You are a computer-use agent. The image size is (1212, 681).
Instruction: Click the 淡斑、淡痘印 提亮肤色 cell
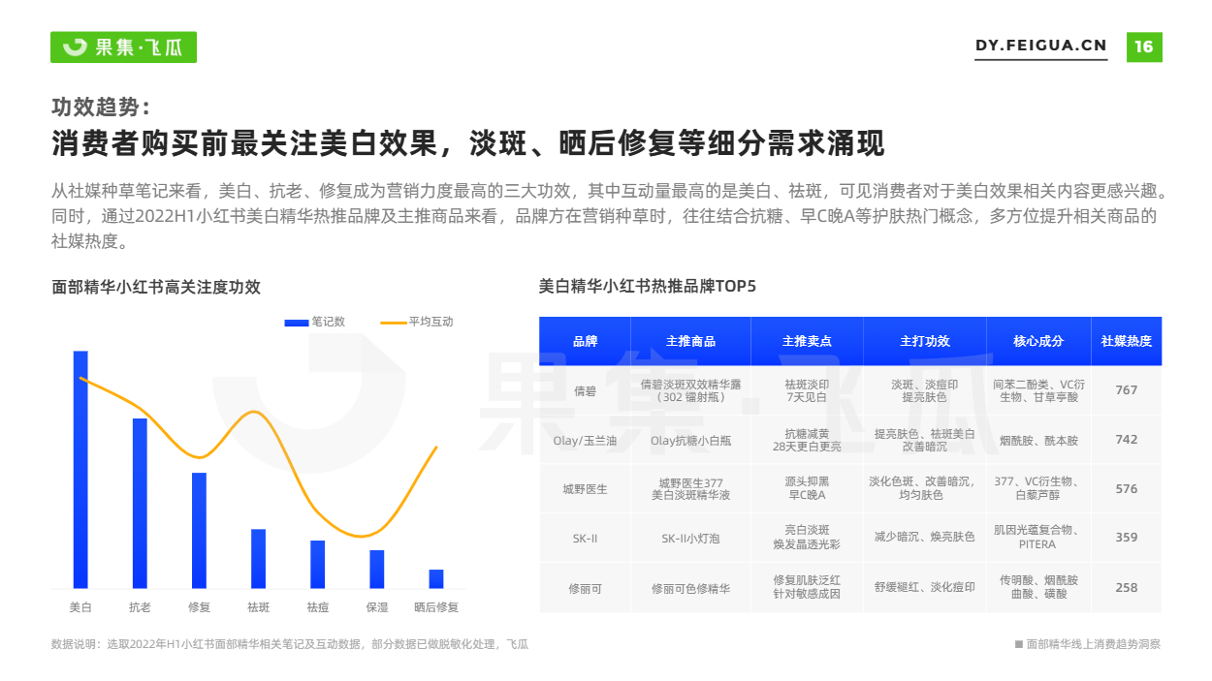[x=924, y=390]
